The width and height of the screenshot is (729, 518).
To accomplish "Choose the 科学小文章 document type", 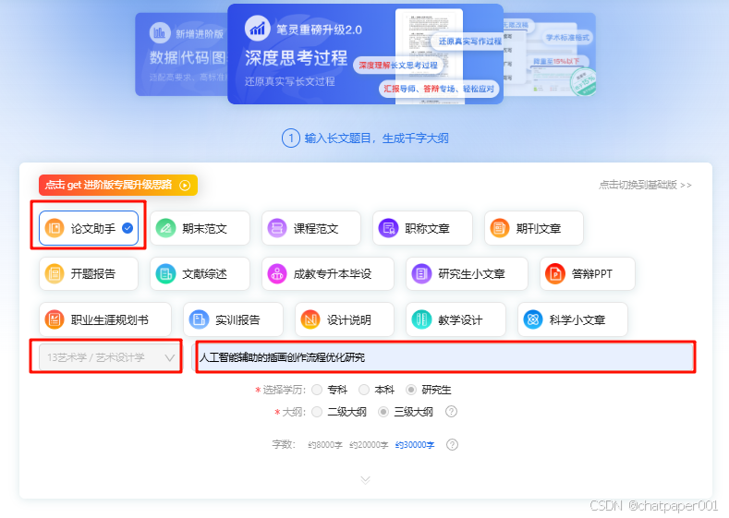I will pyautogui.click(x=573, y=319).
